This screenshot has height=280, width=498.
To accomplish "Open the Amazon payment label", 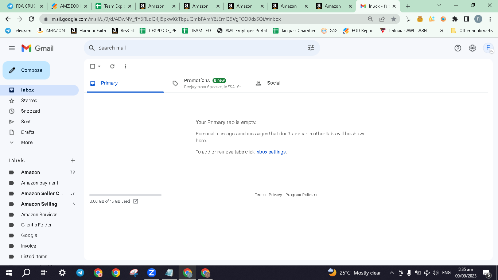I will (x=39, y=183).
